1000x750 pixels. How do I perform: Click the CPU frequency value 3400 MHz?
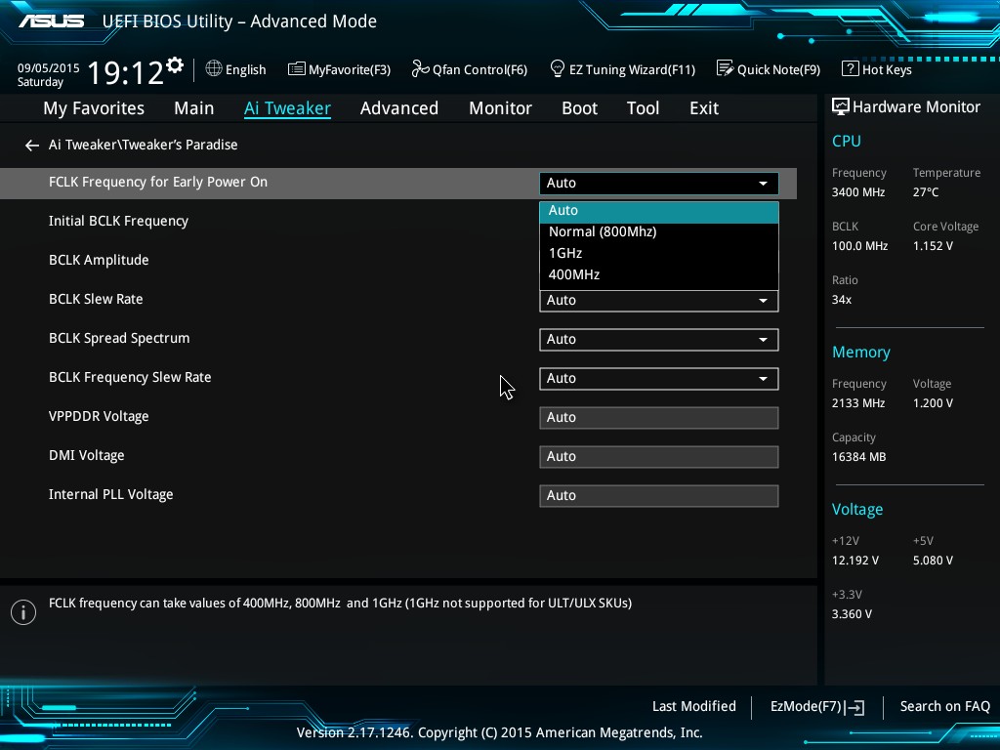[x=857, y=192]
